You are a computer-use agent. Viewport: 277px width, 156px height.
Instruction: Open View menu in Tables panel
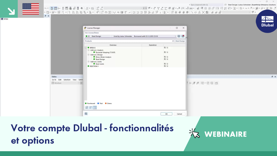tap(75, 80)
